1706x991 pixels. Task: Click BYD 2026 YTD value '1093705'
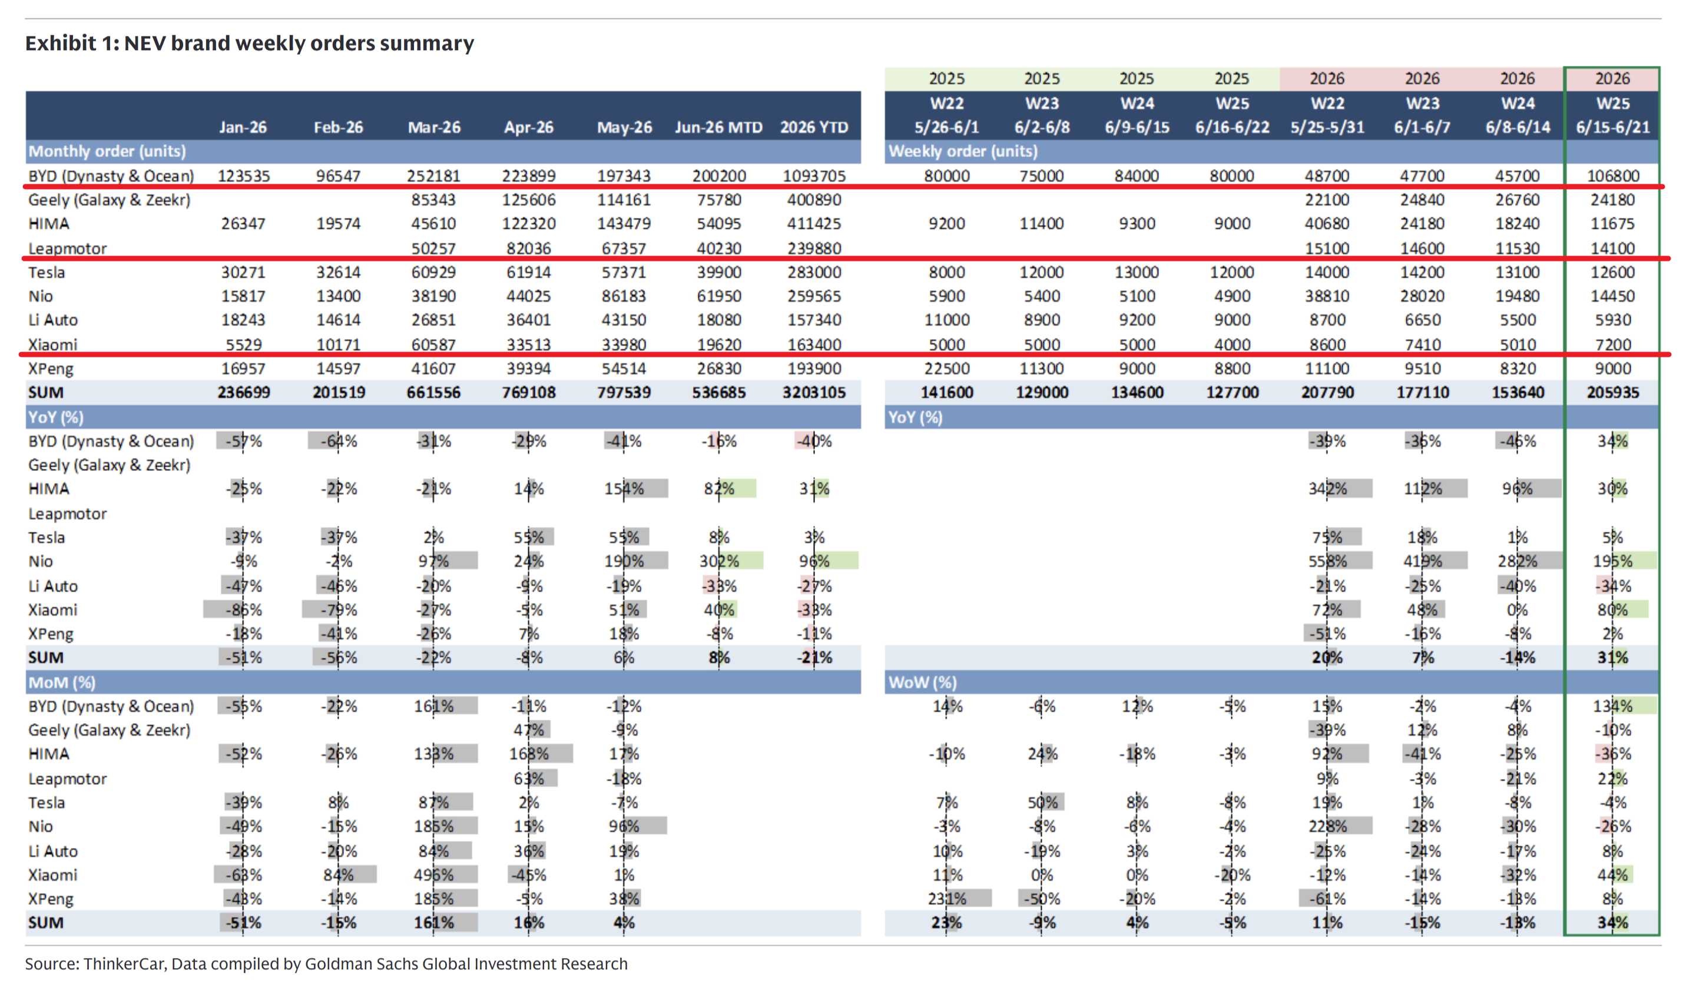click(x=814, y=176)
